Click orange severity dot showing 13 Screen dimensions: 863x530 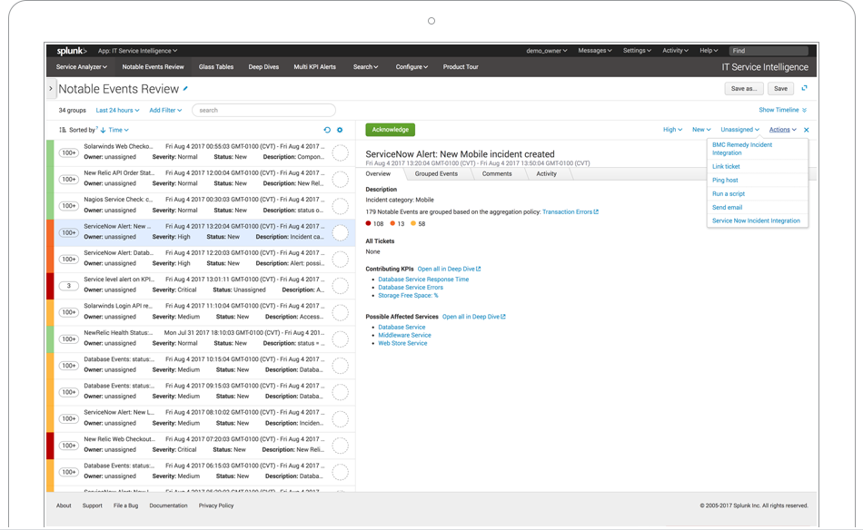(392, 224)
